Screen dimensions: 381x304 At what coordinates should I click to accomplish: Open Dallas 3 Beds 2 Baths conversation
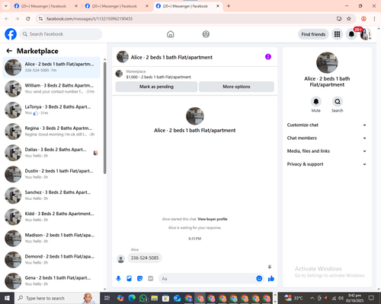[x=52, y=153]
